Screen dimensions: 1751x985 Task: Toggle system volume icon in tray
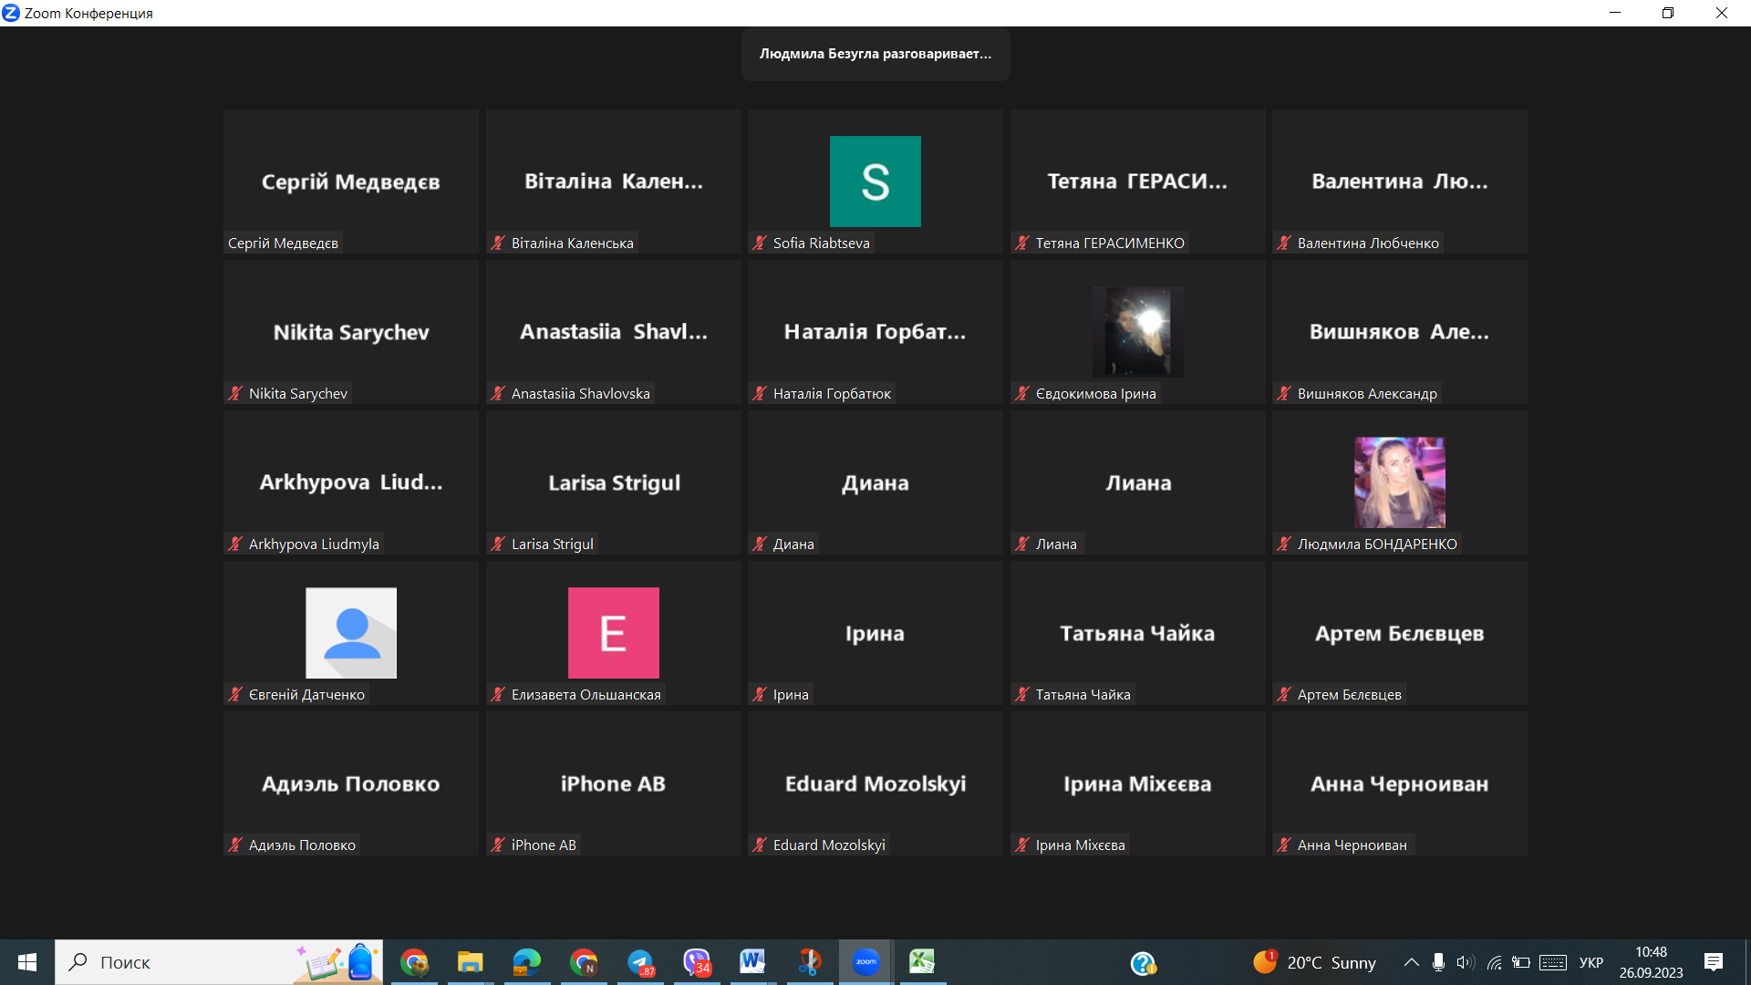pos(1465,962)
